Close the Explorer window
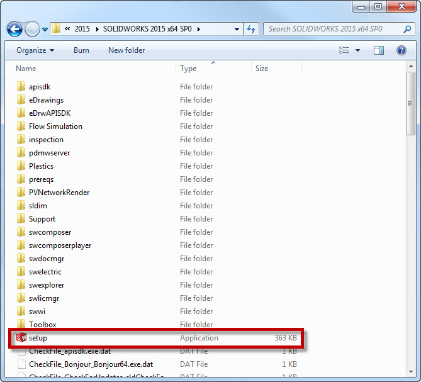Image resolution: width=421 pixels, height=382 pixels. tap(401, 6)
